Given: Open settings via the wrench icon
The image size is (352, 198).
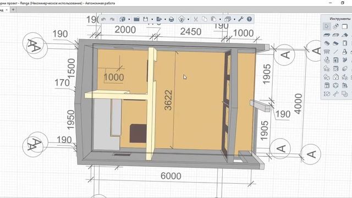Looking at the screenshot, I should 241,19.
